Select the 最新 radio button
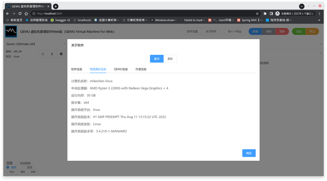The height and width of the screenshot is (181, 327). [x=8, y=167]
